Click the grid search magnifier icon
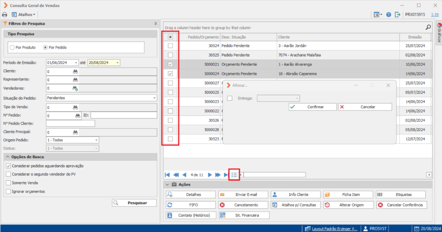 click(428, 27)
